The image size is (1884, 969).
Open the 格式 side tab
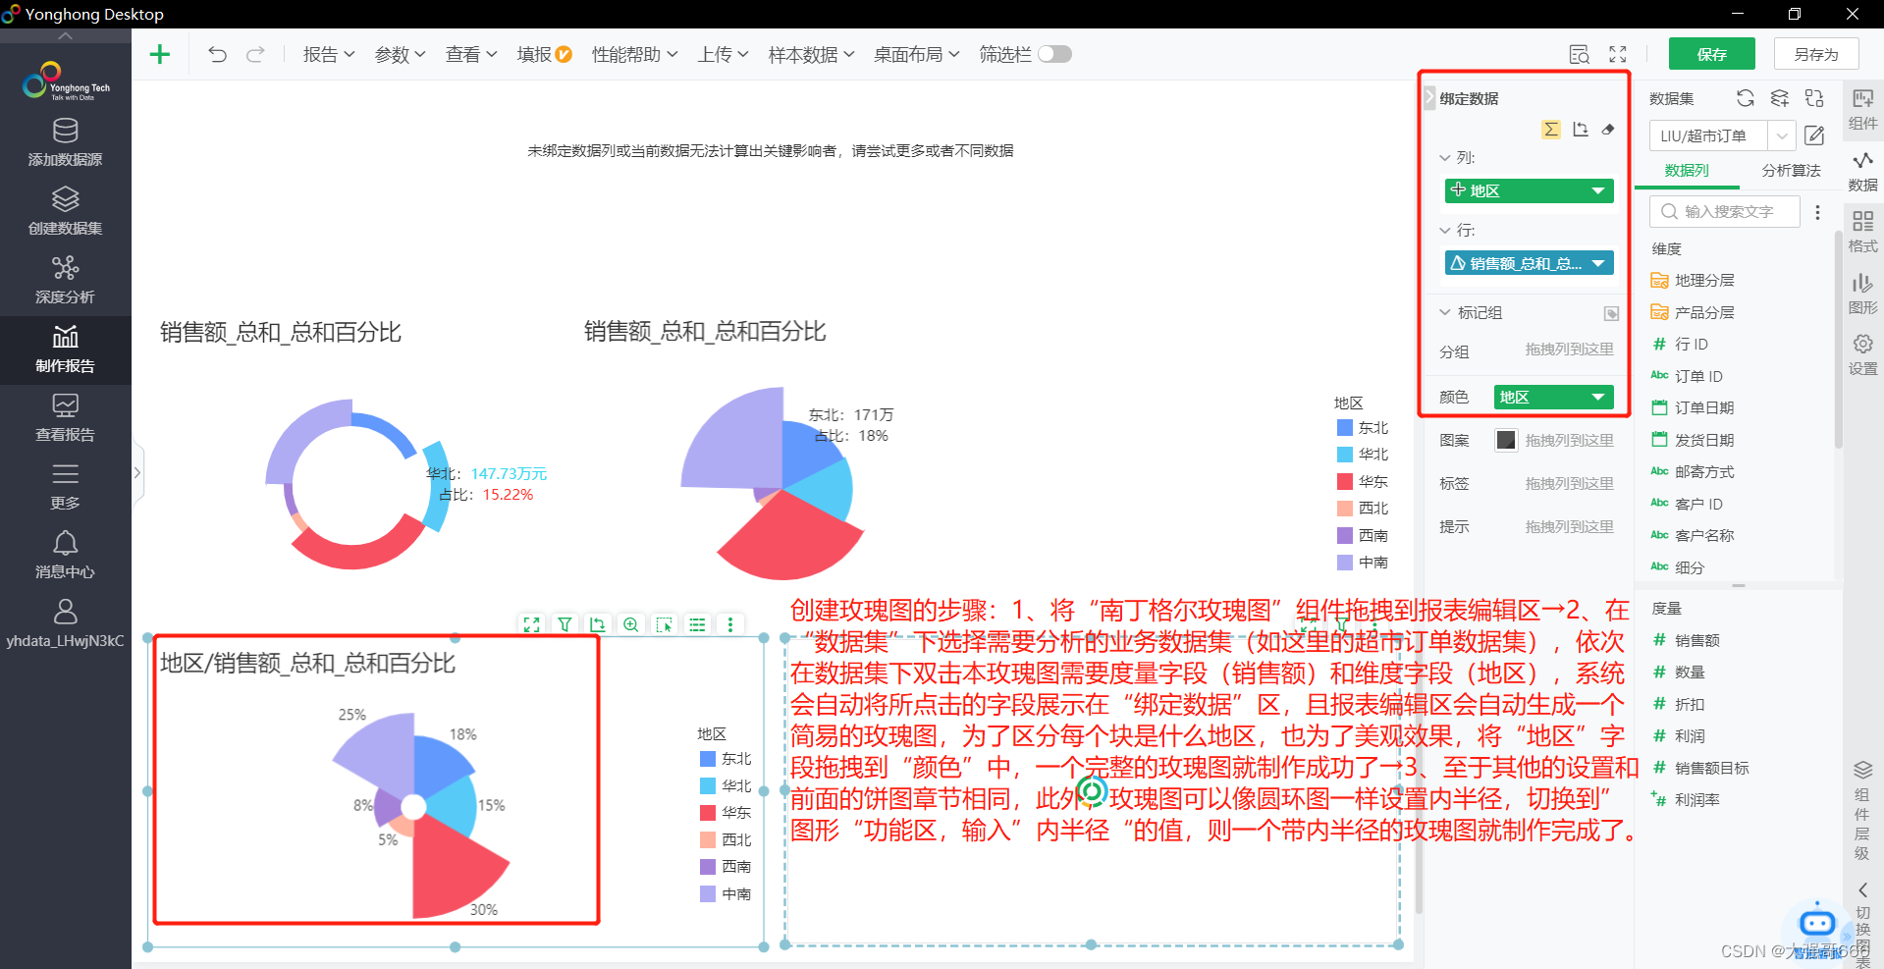click(x=1862, y=232)
